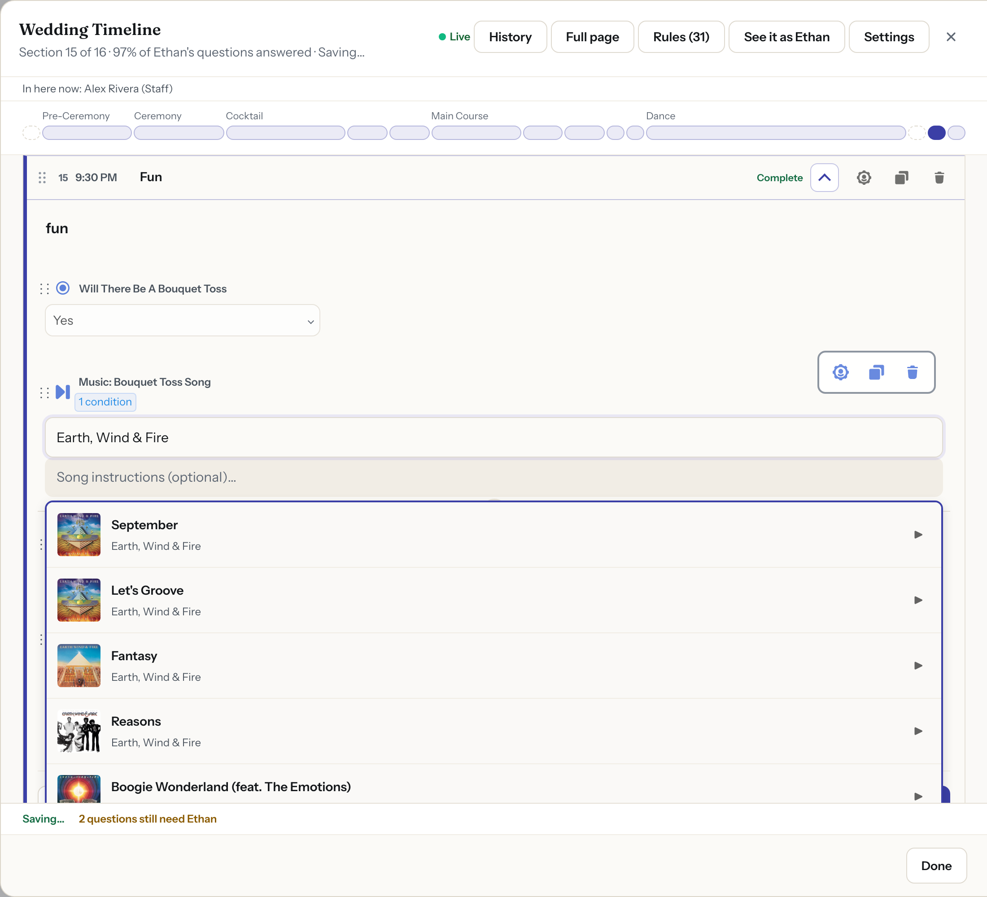Open the 1 condition link
Screen dimensions: 987x897
[105, 402]
